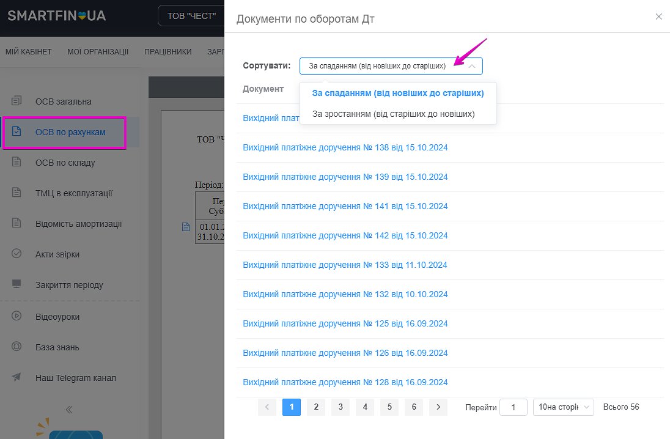The width and height of the screenshot is (670, 439).
Task: Go to the previous page arrow
Action: [x=267, y=407]
